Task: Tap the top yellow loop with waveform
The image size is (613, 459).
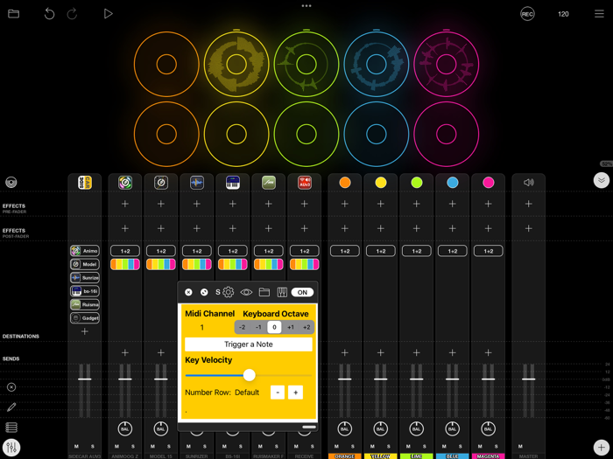Action: click(x=236, y=64)
